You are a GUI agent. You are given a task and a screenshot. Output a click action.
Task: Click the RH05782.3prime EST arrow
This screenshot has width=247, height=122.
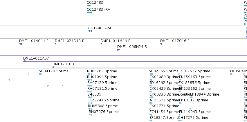(89, 74)
